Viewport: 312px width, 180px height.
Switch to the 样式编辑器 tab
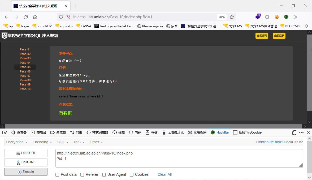(98, 132)
